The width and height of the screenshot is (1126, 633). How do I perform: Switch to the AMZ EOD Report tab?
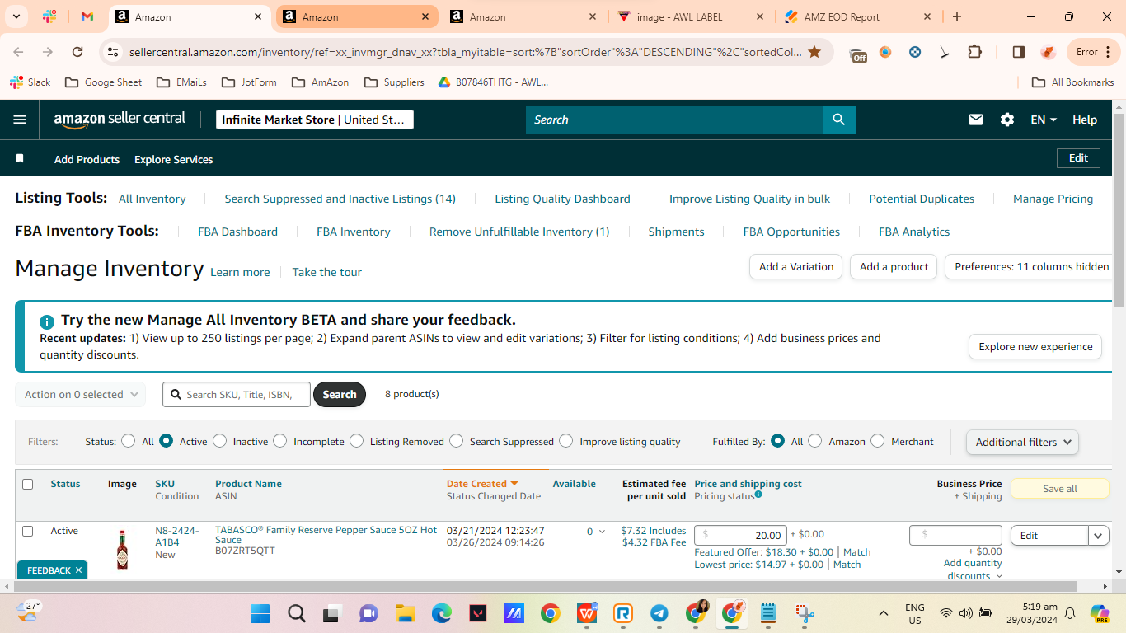click(x=859, y=16)
